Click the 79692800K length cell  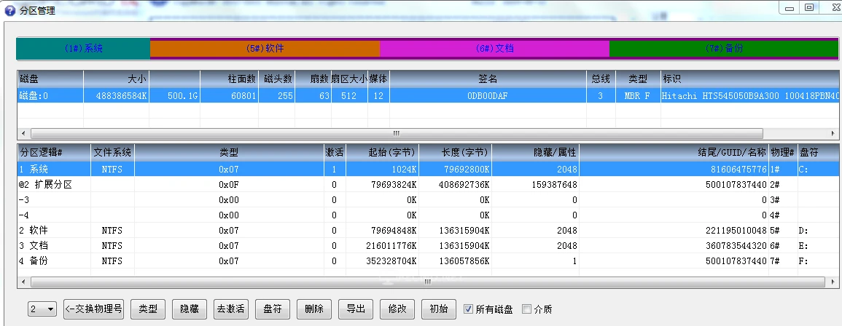click(x=456, y=169)
